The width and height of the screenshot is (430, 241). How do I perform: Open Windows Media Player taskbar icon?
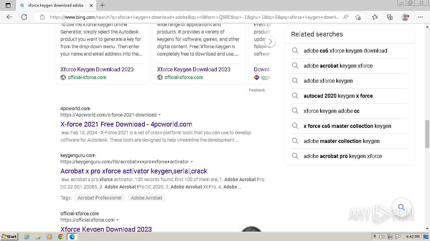(49, 237)
